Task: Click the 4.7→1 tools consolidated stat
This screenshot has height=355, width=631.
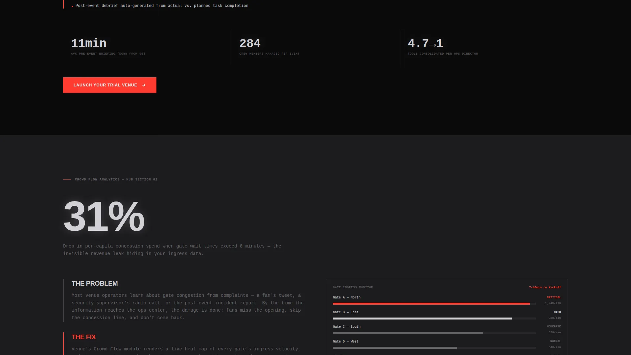Action: point(425,43)
